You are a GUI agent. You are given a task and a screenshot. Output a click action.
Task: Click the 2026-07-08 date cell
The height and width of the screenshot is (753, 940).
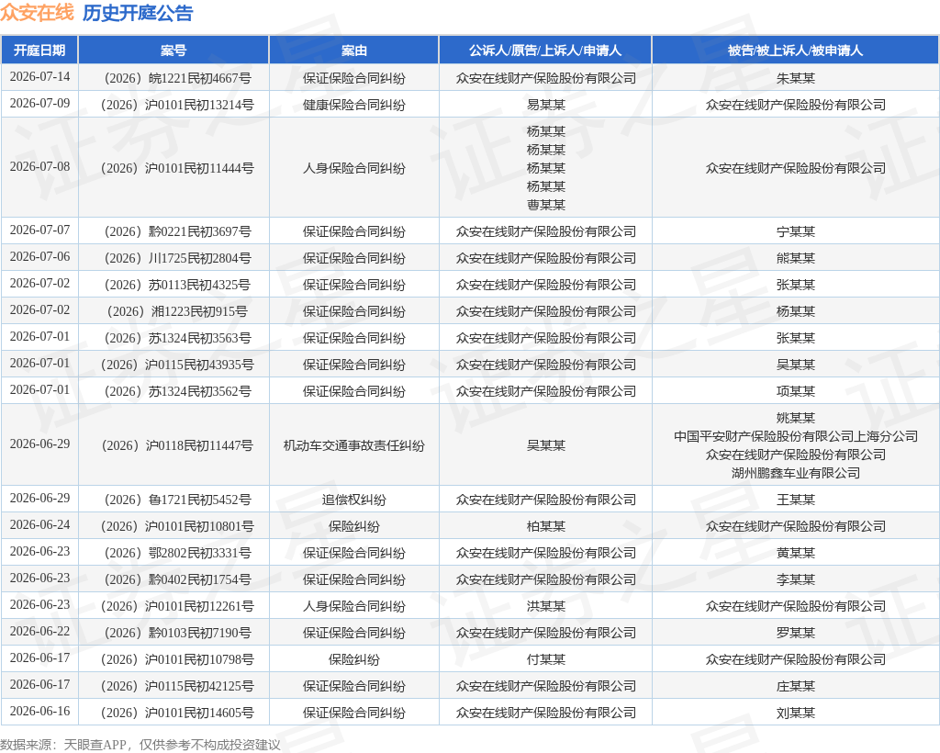coord(39,166)
